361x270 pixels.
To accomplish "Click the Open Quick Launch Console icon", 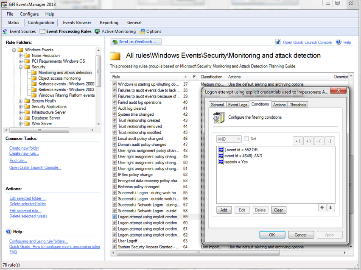I will pyautogui.click(x=278, y=42).
